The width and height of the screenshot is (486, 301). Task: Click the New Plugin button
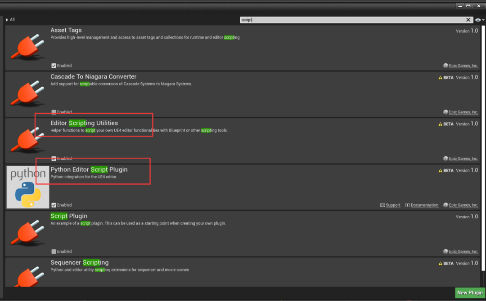pyautogui.click(x=470, y=292)
